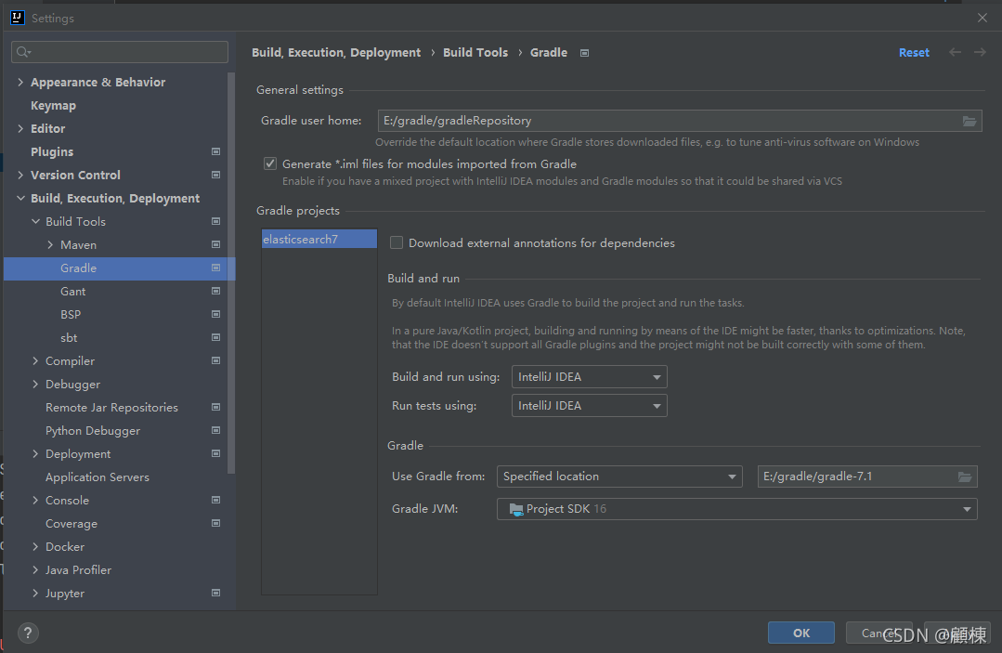This screenshot has width=1002, height=653.
Task: Click the E:/gradle/gradle-7.1 location field
Action: click(867, 477)
